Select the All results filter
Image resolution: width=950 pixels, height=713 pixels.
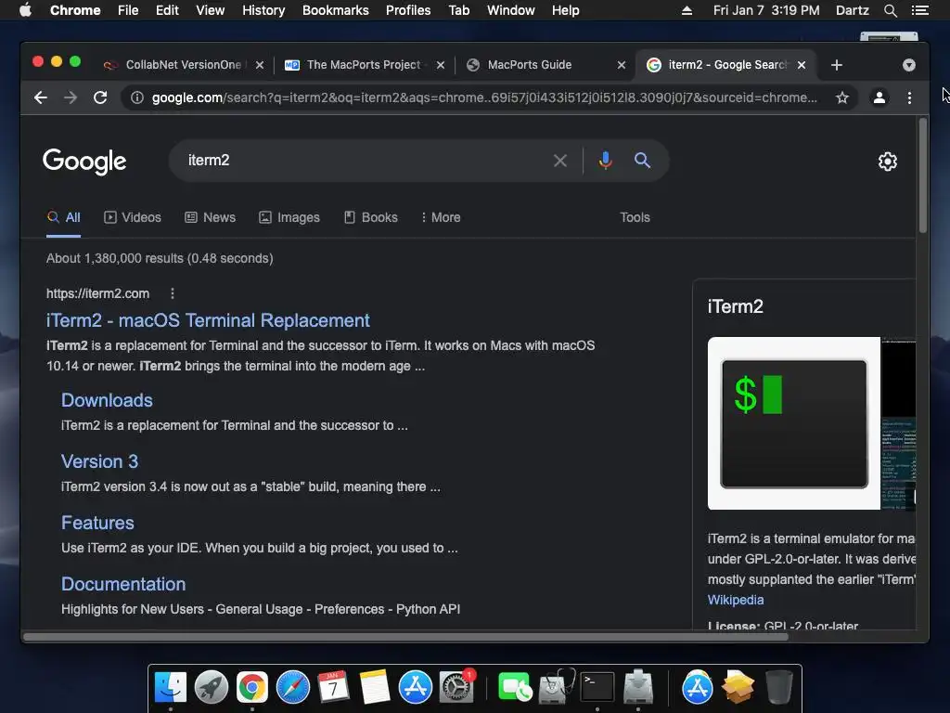64,217
